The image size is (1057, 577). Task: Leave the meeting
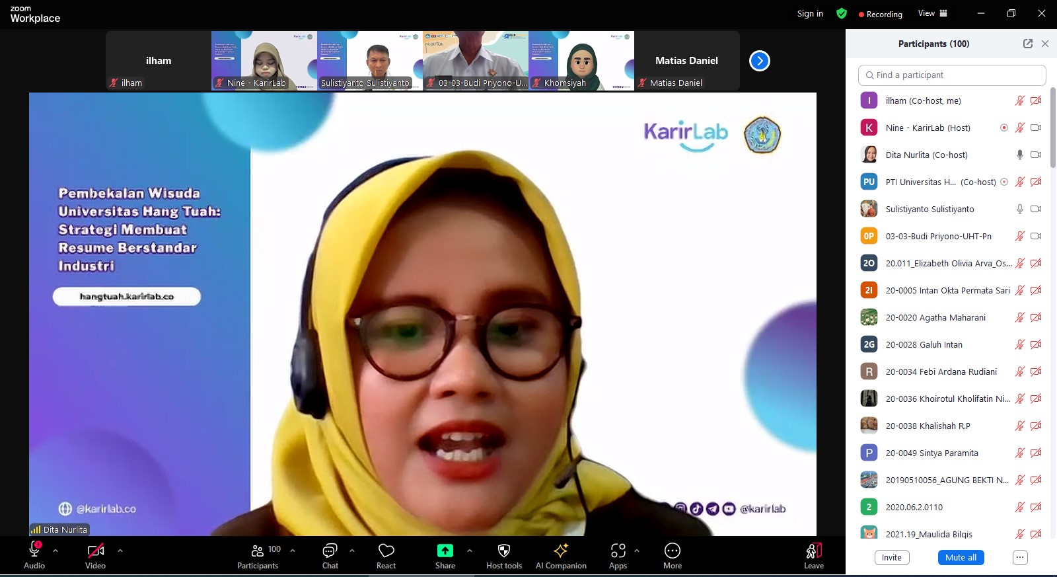click(813, 555)
